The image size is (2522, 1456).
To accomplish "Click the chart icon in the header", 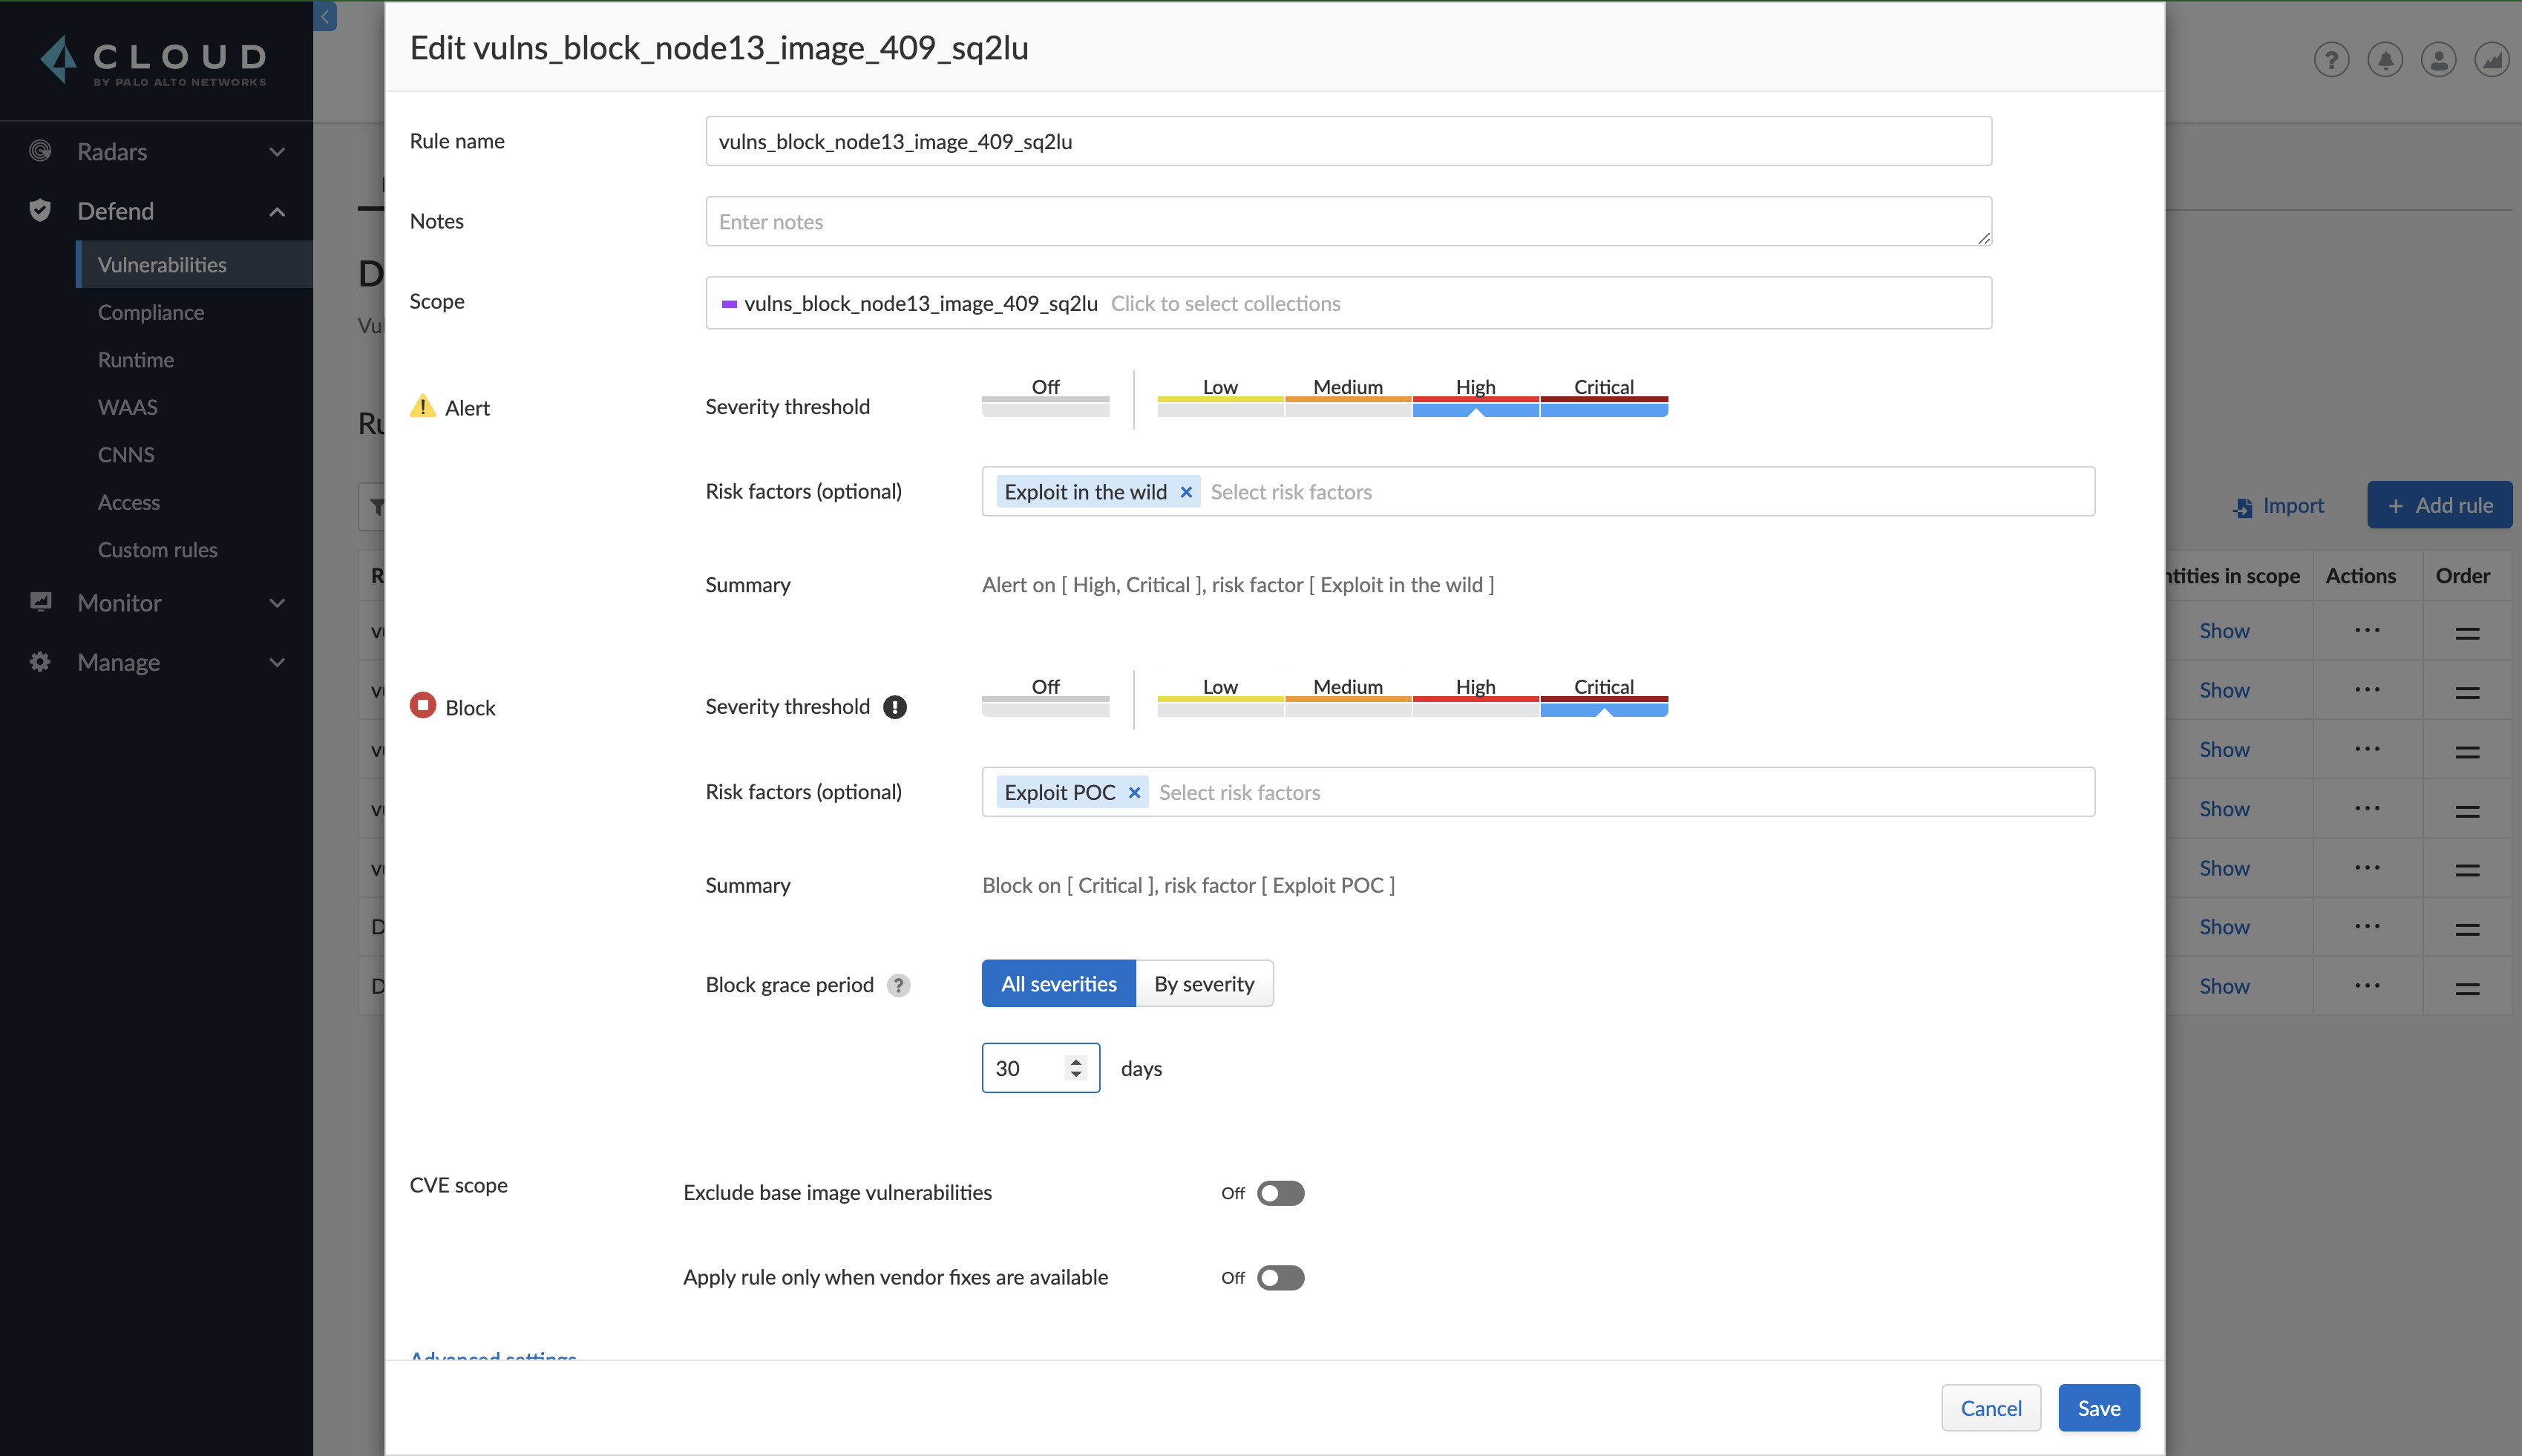I will 2492,60.
